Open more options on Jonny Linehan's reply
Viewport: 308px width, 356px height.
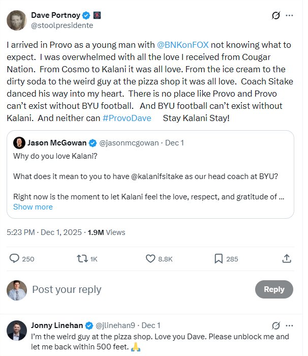pos(289,325)
